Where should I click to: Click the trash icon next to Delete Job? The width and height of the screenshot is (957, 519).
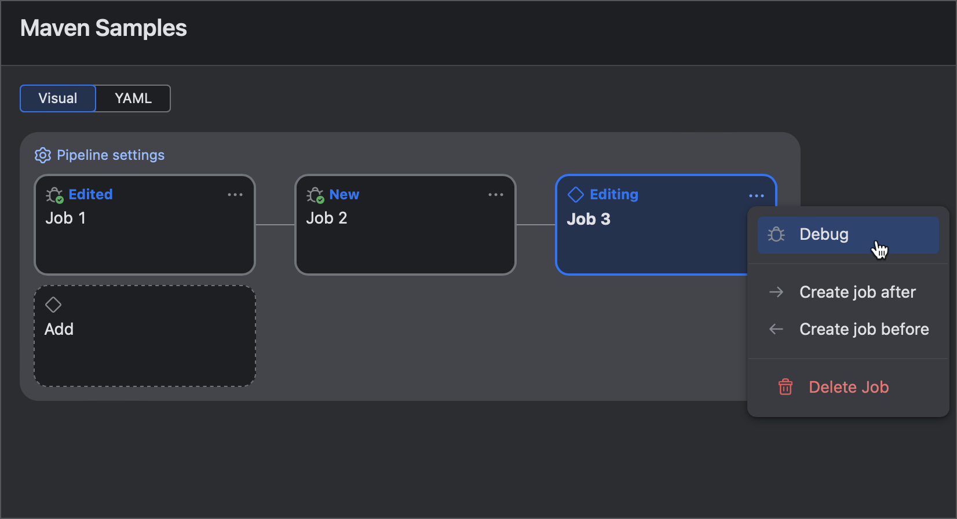point(786,386)
